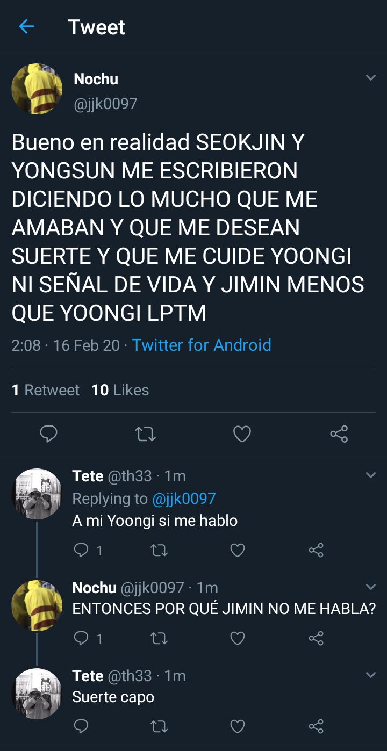Share the 'Suerte capo' reply
Screen dimensions: 387x751
pyautogui.click(x=316, y=727)
